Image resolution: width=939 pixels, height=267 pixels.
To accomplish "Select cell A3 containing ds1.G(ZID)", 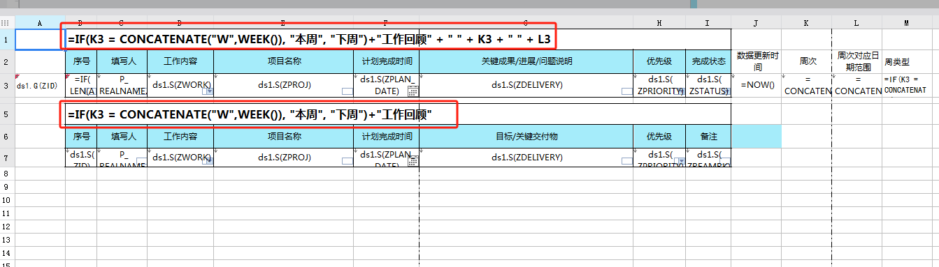I will (x=40, y=85).
